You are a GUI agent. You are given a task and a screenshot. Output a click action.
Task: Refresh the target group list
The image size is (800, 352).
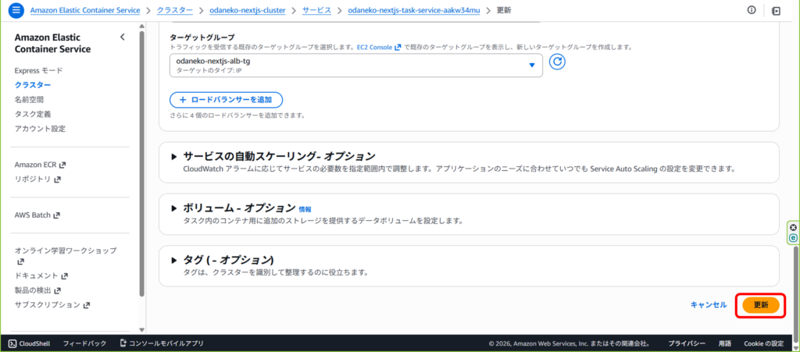[x=557, y=62]
